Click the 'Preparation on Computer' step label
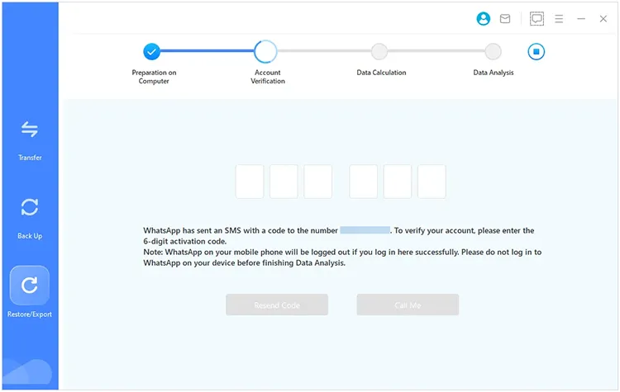 tap(154, 77)
